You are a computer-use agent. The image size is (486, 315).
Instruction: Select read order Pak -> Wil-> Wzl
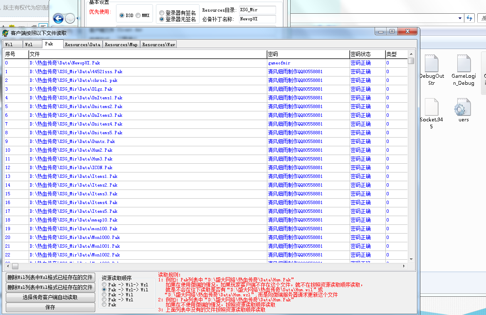click(104, 285)
